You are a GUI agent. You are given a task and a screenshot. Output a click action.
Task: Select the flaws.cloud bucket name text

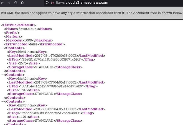pos(27,29)
